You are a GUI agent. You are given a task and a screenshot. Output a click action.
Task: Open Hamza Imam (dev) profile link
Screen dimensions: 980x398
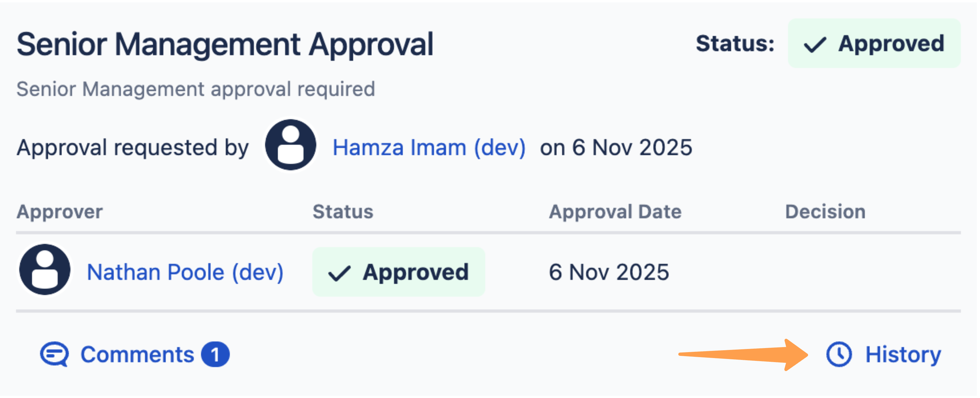429,147
